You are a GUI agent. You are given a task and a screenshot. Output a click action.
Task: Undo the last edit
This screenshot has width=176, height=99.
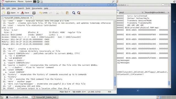click(x=43, y=13)
